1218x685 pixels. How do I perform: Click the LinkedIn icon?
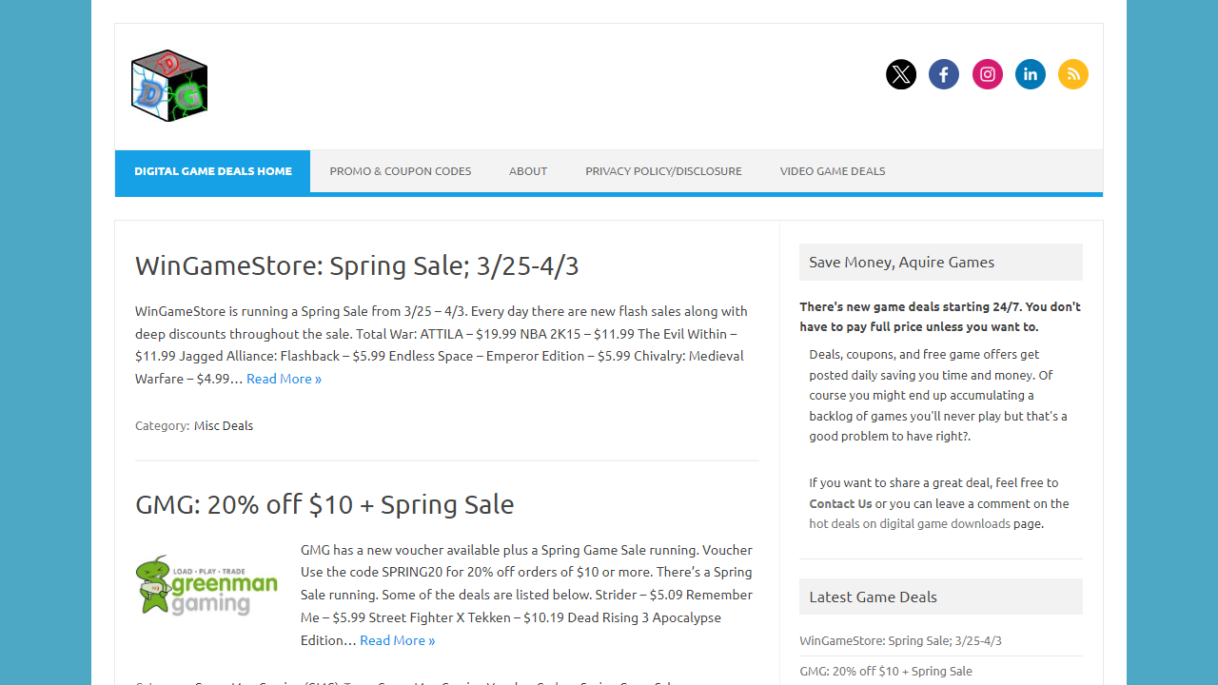[1030, 73]
